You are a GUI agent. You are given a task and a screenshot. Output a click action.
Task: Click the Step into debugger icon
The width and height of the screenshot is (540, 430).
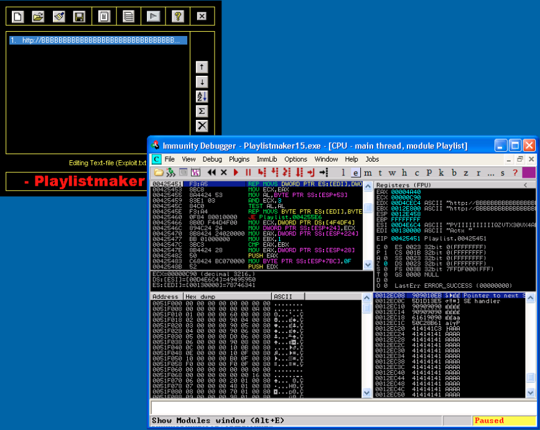coord(262,172)
